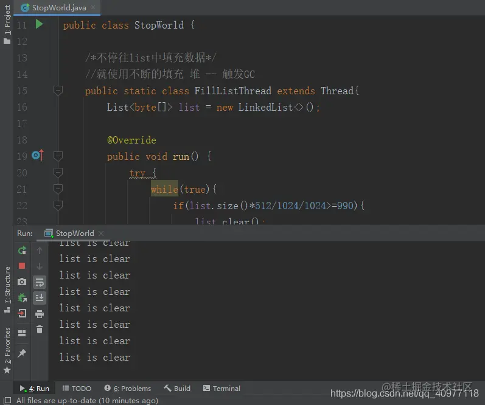Stop the running process with the red square
The image size is (485, 405).
pos(22,266)
